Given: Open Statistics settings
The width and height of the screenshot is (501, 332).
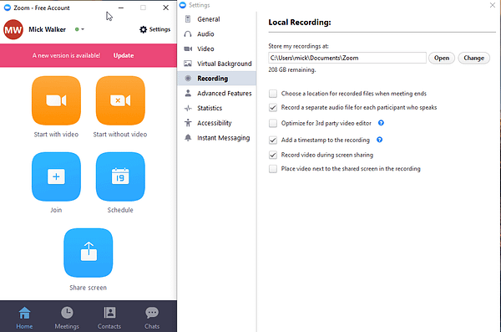Looking at the screenshot, I should [x=217, y=108].
